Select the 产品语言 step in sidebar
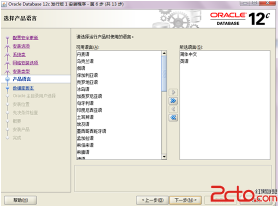Viewport: 279px width, 207px height. (x=21, y=79)
